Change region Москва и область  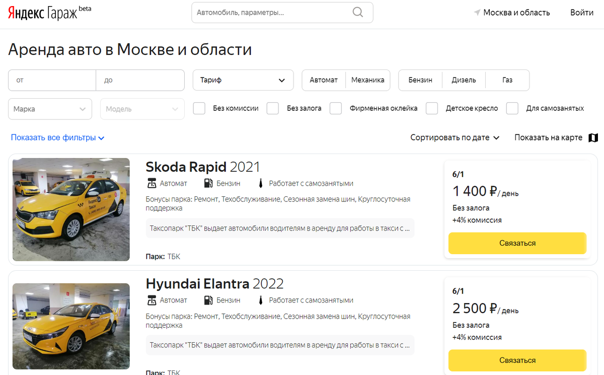[516, 13]
